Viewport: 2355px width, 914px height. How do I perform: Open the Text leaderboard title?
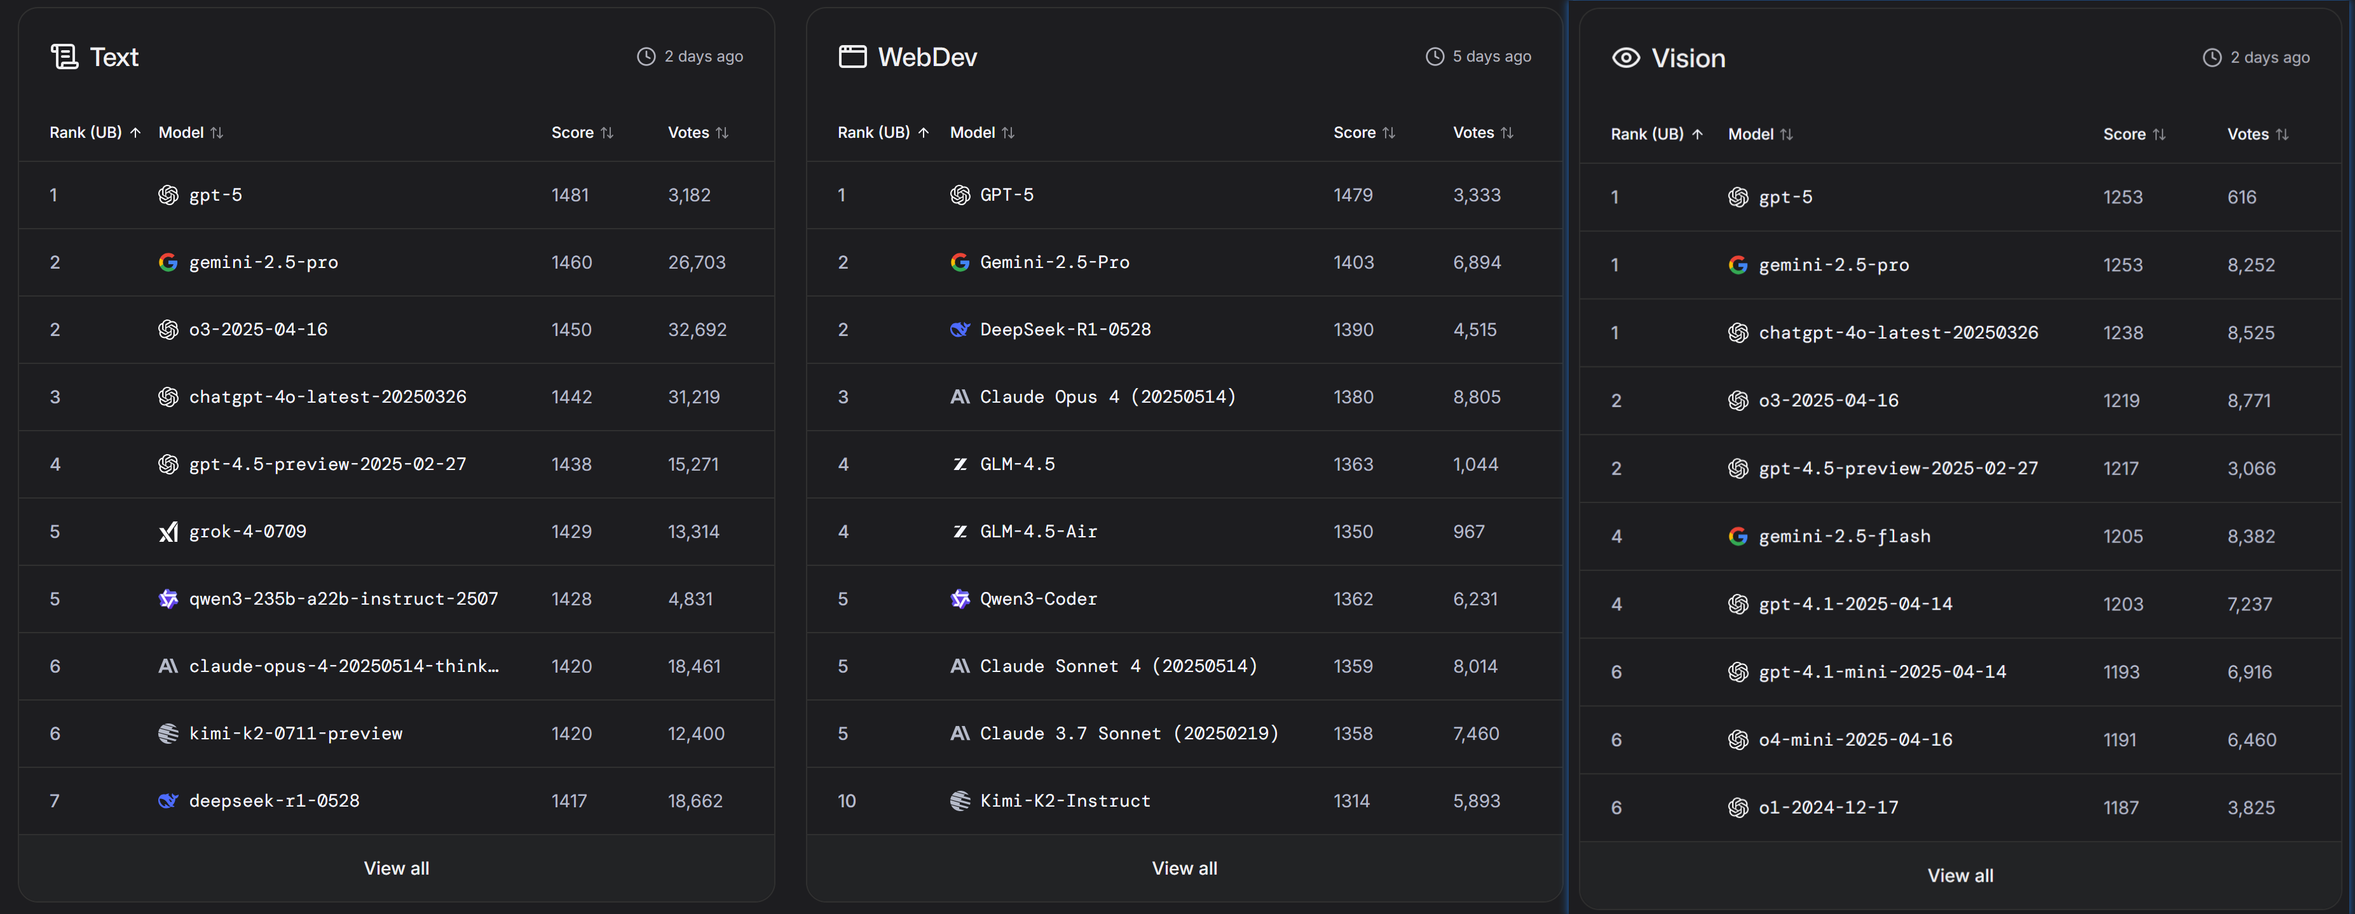tap(114, 57)
